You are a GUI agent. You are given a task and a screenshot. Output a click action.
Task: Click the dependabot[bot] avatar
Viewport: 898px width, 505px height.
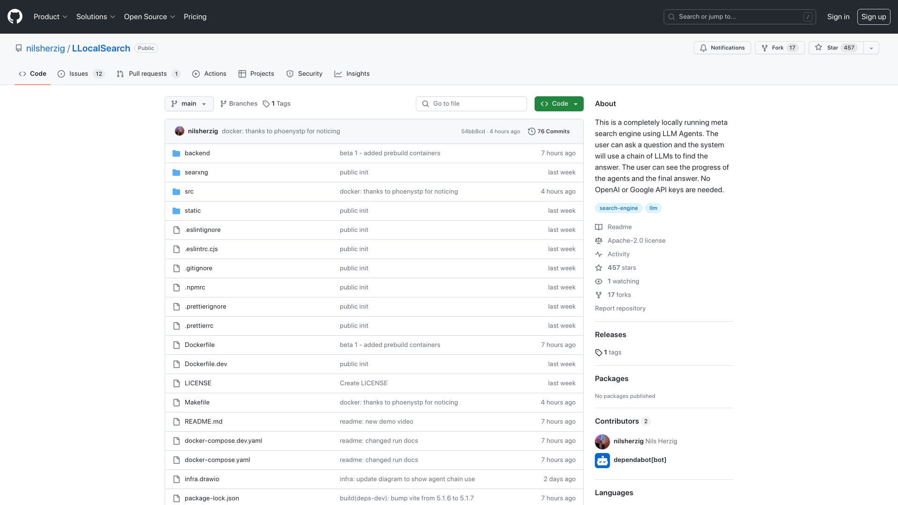(x=602, y=461)
